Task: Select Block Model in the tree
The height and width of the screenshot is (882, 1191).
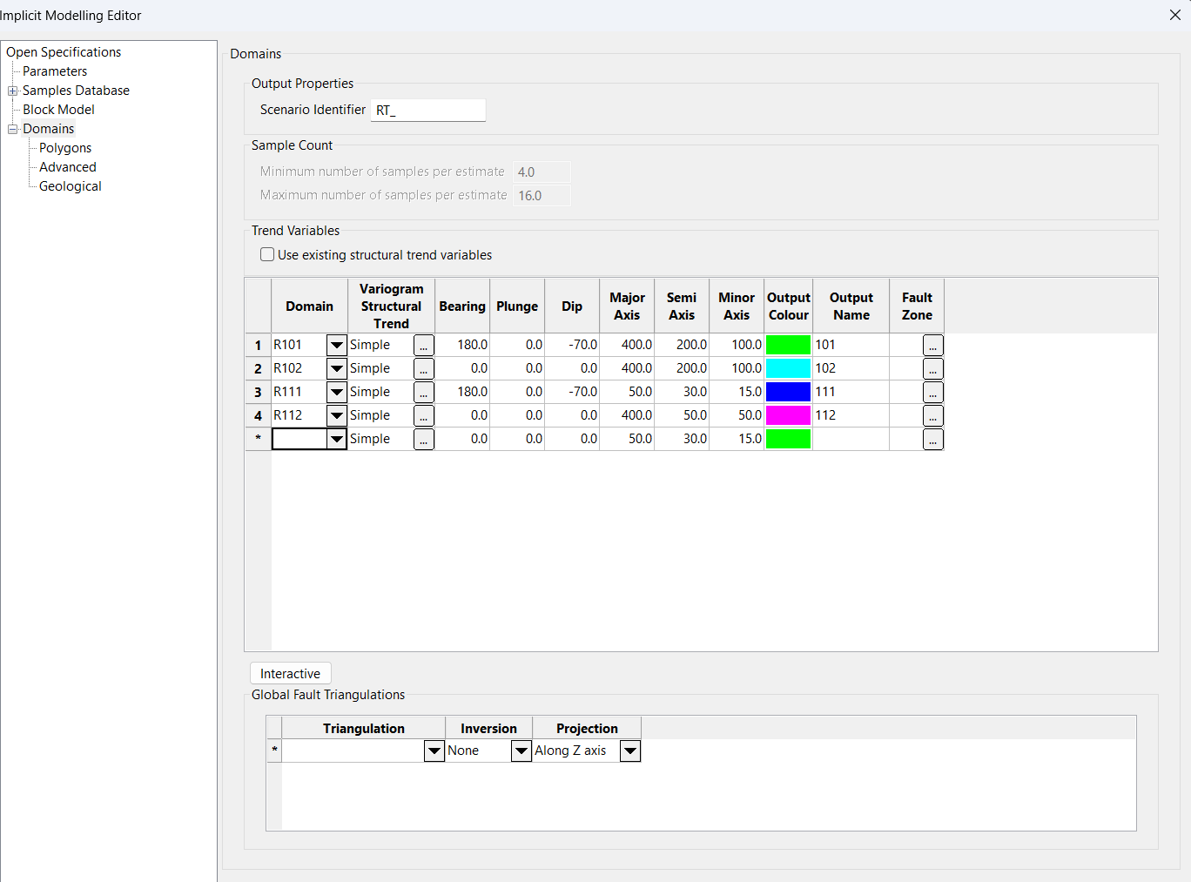Action: 58,110
